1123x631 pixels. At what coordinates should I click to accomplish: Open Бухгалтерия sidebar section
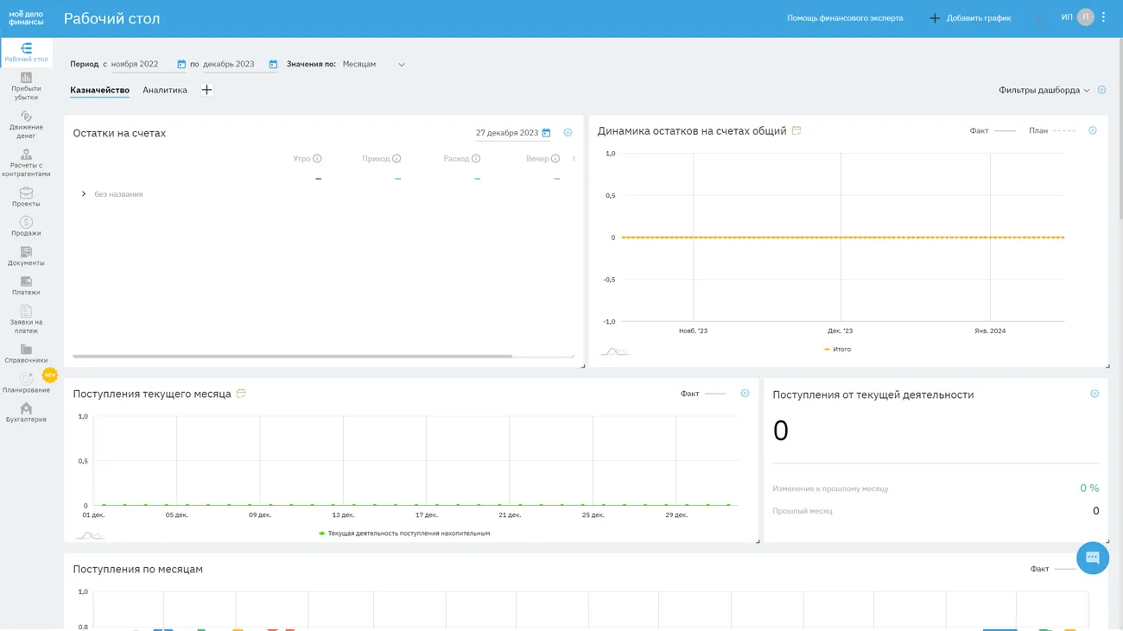point(26,413)
